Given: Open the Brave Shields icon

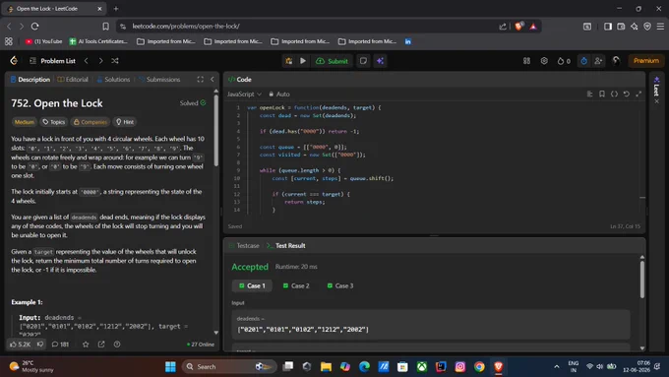Looking at the screenshot, I should click(518, 27).
